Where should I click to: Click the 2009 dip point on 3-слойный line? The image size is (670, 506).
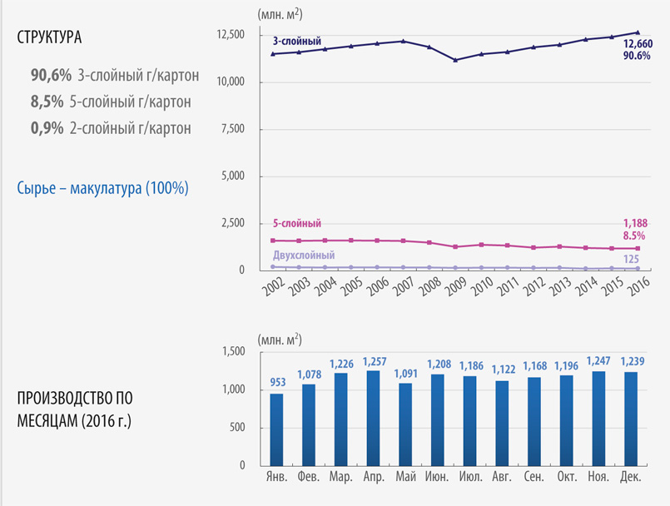tap(455, 60)
